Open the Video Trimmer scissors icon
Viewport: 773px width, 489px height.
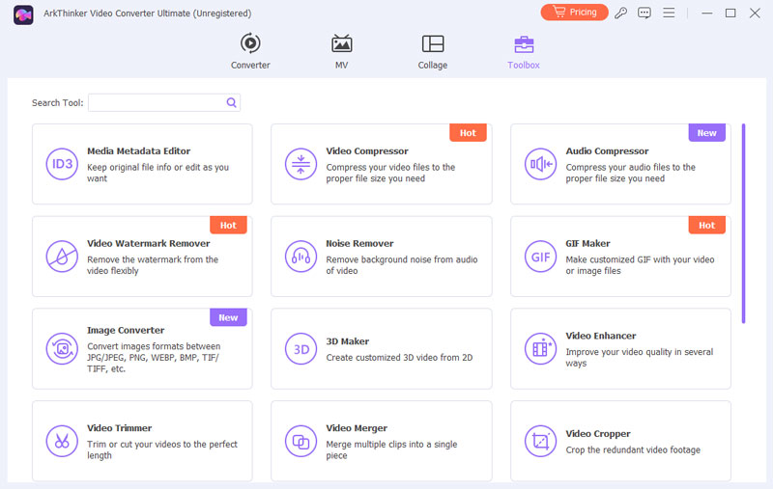(62, 442)
